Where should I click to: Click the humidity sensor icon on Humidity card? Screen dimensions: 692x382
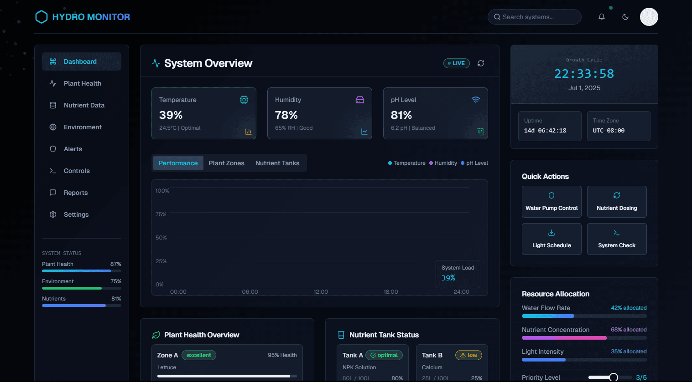(360, 99)
